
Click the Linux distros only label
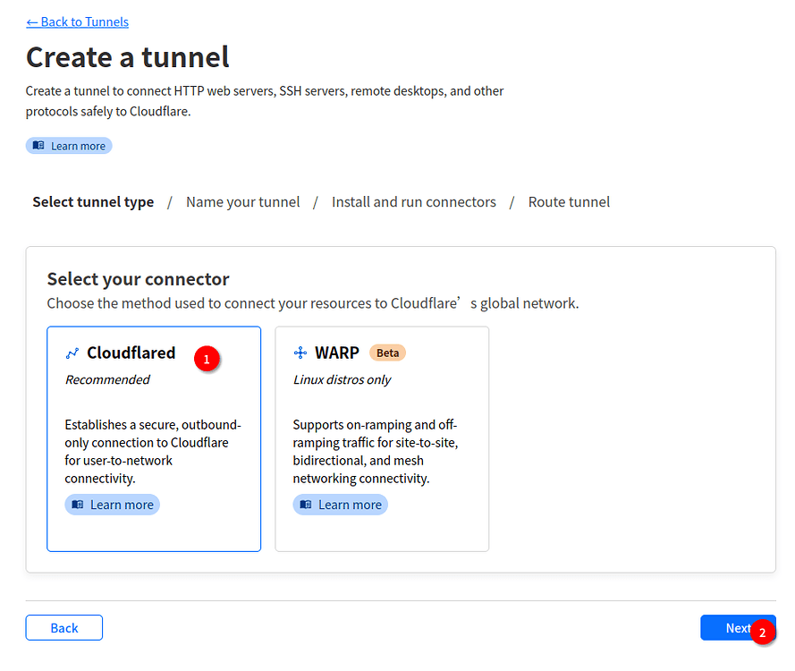(343, 379)
